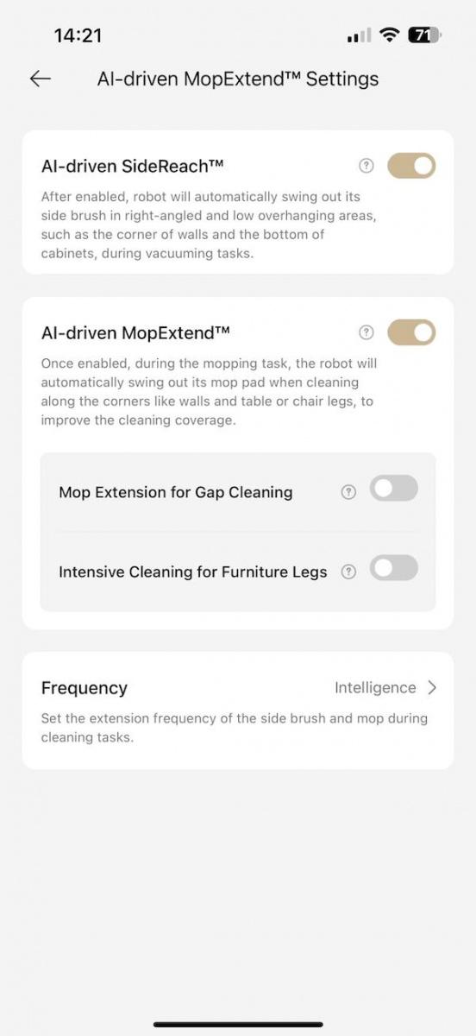The height and width of the screenshot is (1036, 476).
Task: Tap the Frequency description text
Action: point(235,728)
